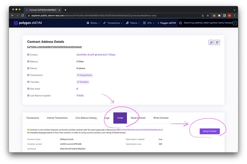Click the info icon beside Gas Used

(x=28, y=89)
